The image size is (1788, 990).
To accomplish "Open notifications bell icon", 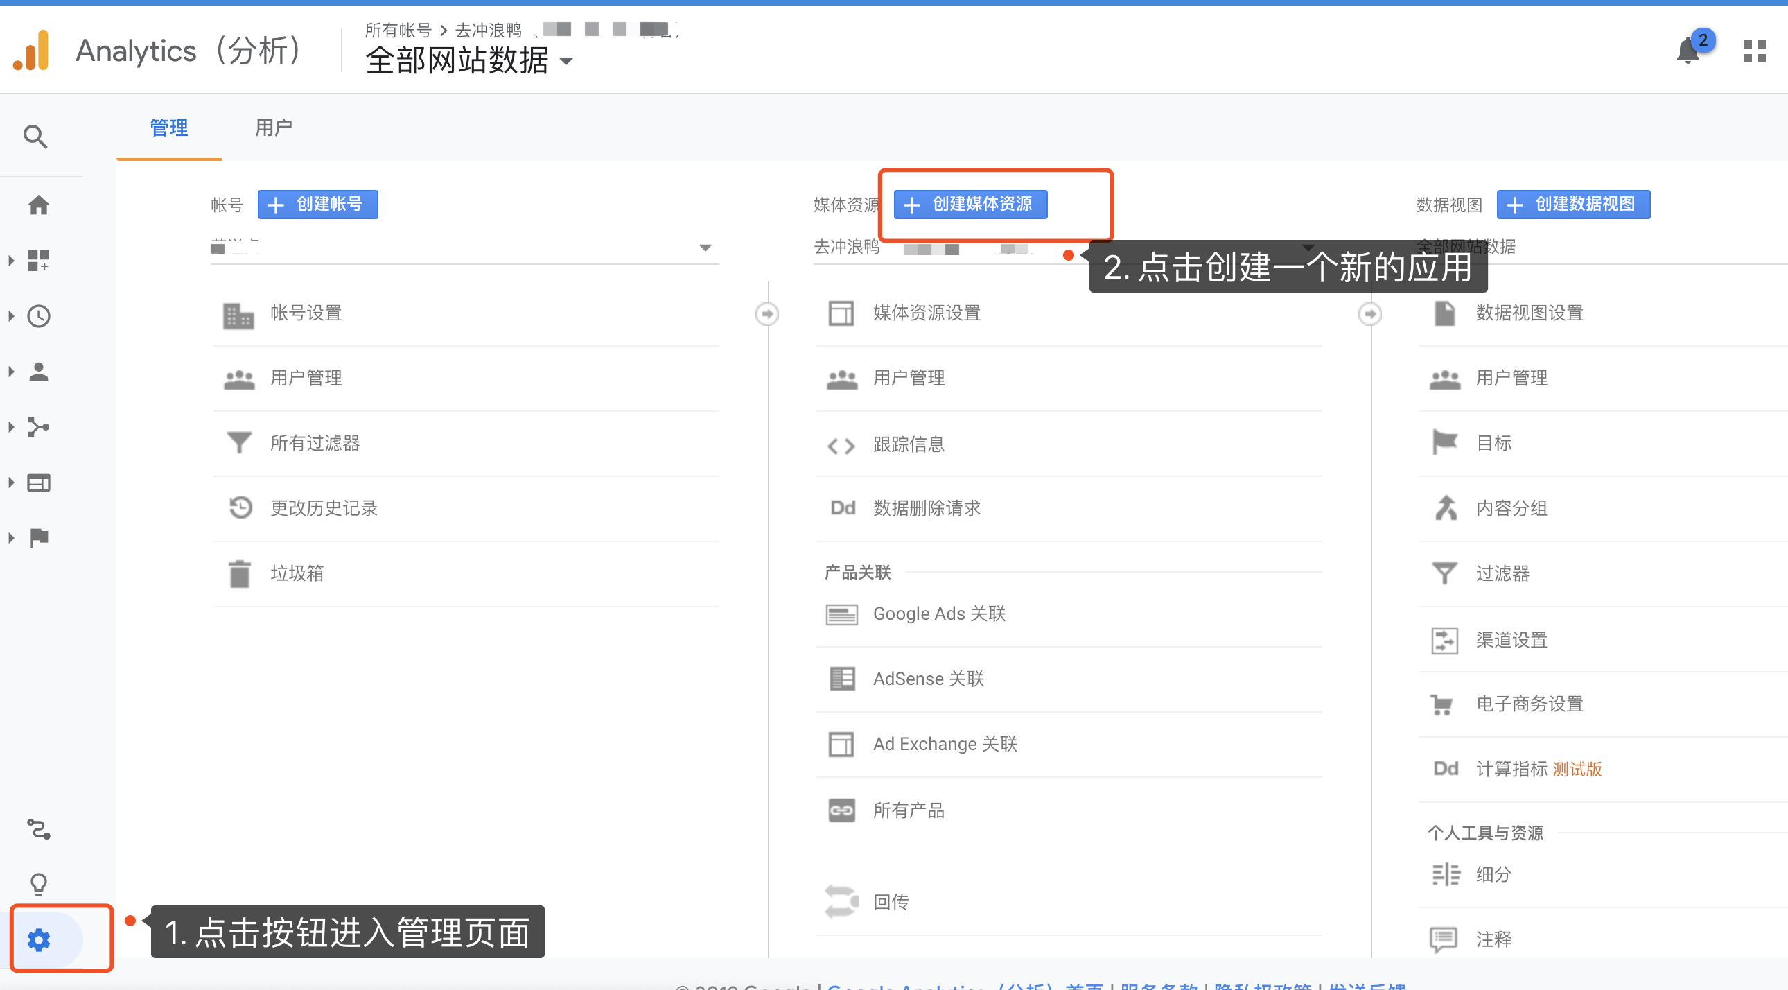I will click(1688, 51).
